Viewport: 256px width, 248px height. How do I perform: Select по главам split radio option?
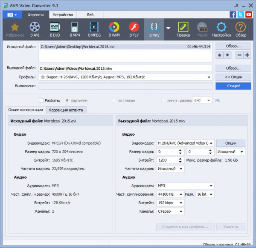[x=114, y=100]
